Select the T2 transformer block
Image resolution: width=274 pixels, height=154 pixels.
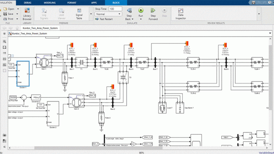coord(123,78)
